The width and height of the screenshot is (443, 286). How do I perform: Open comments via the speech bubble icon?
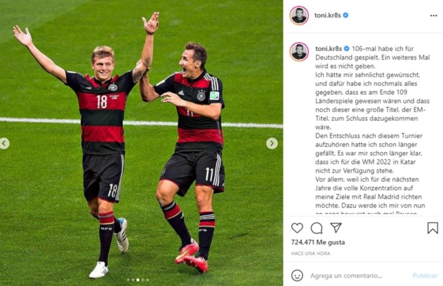(316, 228)
